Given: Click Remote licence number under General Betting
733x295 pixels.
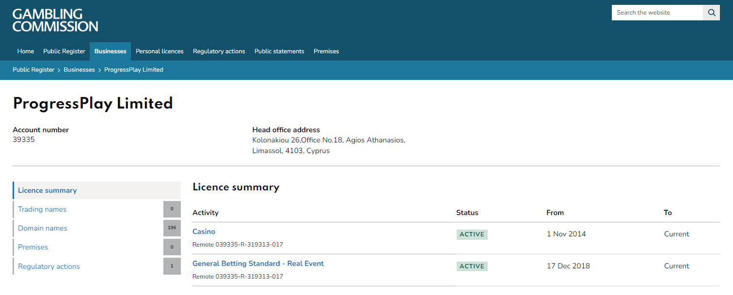Looking at the screenshot, I should pos(238,277).
